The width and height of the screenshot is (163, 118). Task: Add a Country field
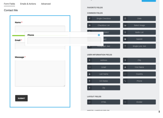139,74
